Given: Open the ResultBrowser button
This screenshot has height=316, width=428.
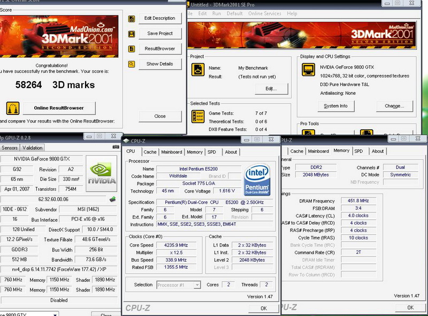Looking at the screenshot, I should tap(160, 49).
